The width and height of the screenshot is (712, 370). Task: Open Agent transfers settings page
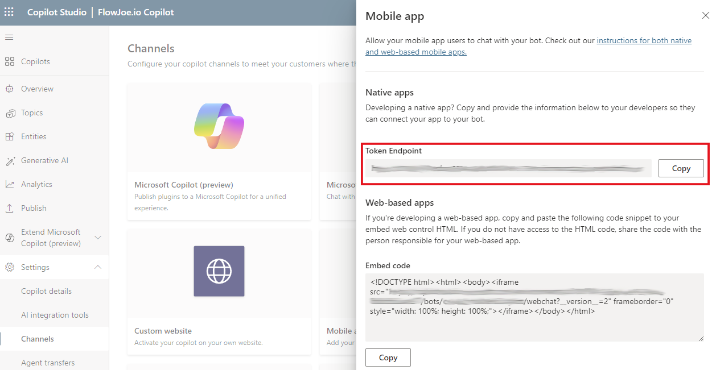pos(48,363)
